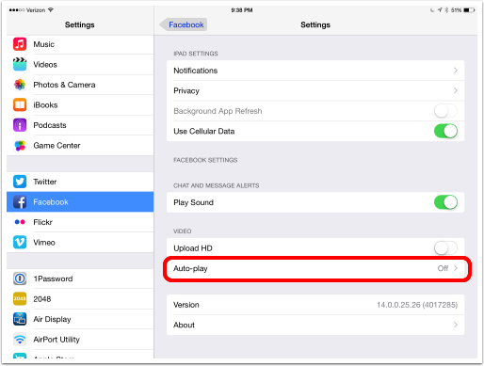The width and height of the screenshot is (484, 366).
Task: Go back using the Facebook button
Action: click(x=184, y=24)
